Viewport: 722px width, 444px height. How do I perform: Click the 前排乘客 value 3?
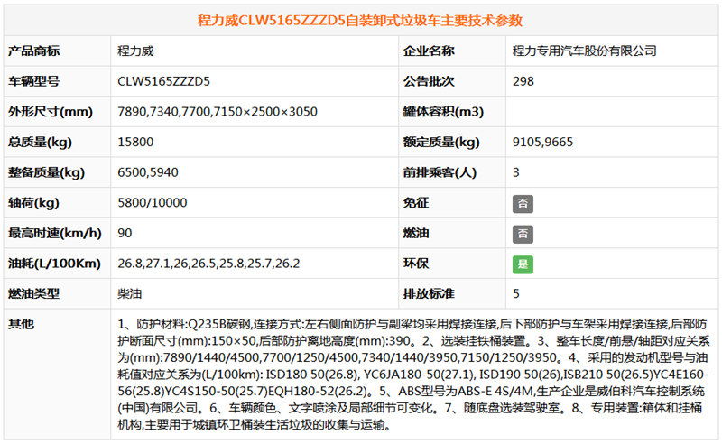click(516, 173)
